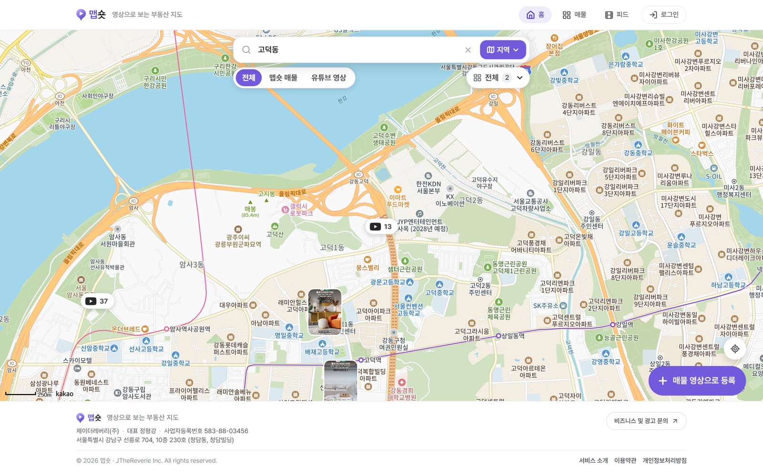This screenshot has height=476, width=763.
Task: Clear the search text with the X icon
Action: pyautogui.click(x=468, y=50)
